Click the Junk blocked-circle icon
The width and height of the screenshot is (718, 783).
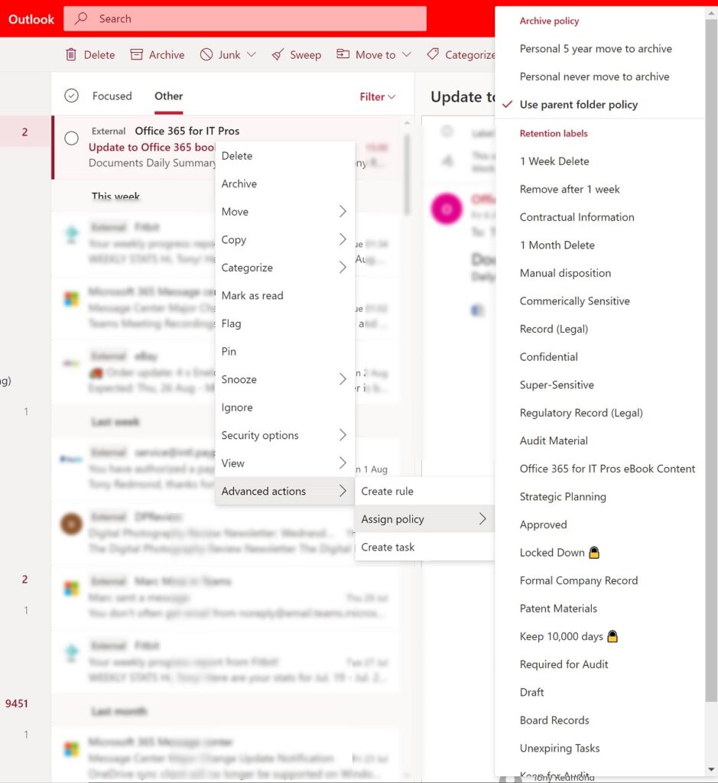(206, 54)
